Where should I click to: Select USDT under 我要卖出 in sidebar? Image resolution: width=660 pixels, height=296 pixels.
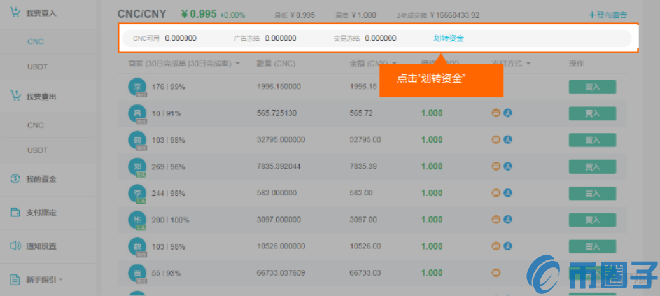(38, 150)
